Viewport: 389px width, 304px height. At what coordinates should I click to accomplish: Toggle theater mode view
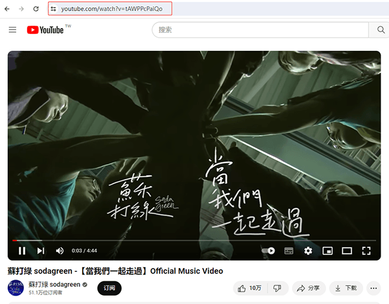[x=347, y=251]
